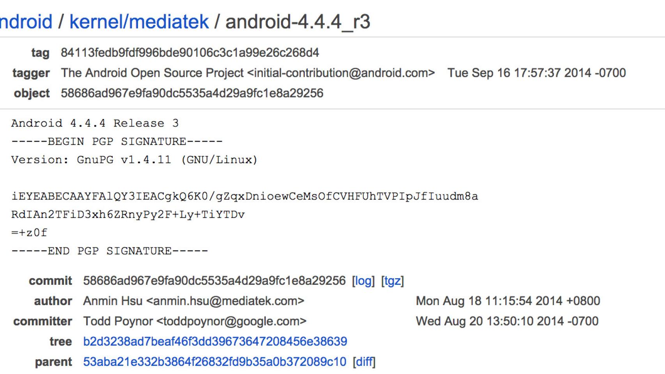Viewport: 665px width, 374px height.
Task: Click the commit hash next to the commit label
Action: click(214, 281)
